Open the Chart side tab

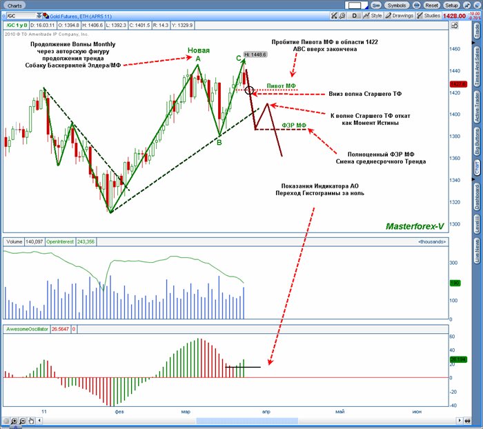[x=477, y=168]
